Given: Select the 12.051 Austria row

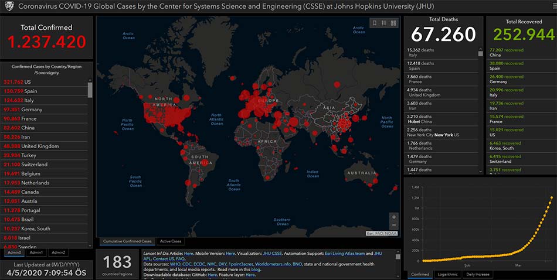Looking at the screenshot, I should click(x=44, y=202).
